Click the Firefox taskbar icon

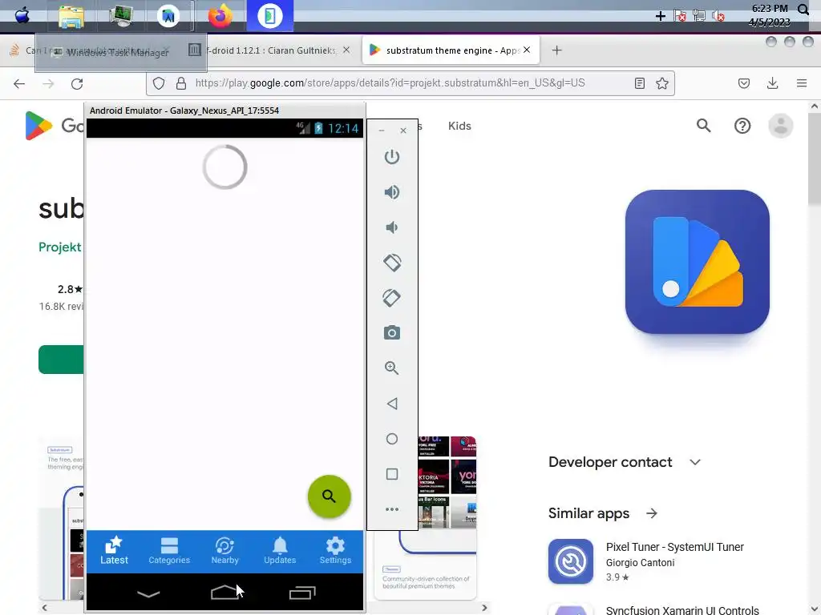tap(220, 16)
